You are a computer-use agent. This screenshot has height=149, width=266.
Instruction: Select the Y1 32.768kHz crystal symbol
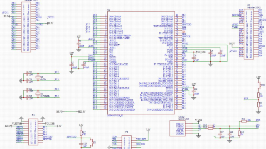pos(38,94)
